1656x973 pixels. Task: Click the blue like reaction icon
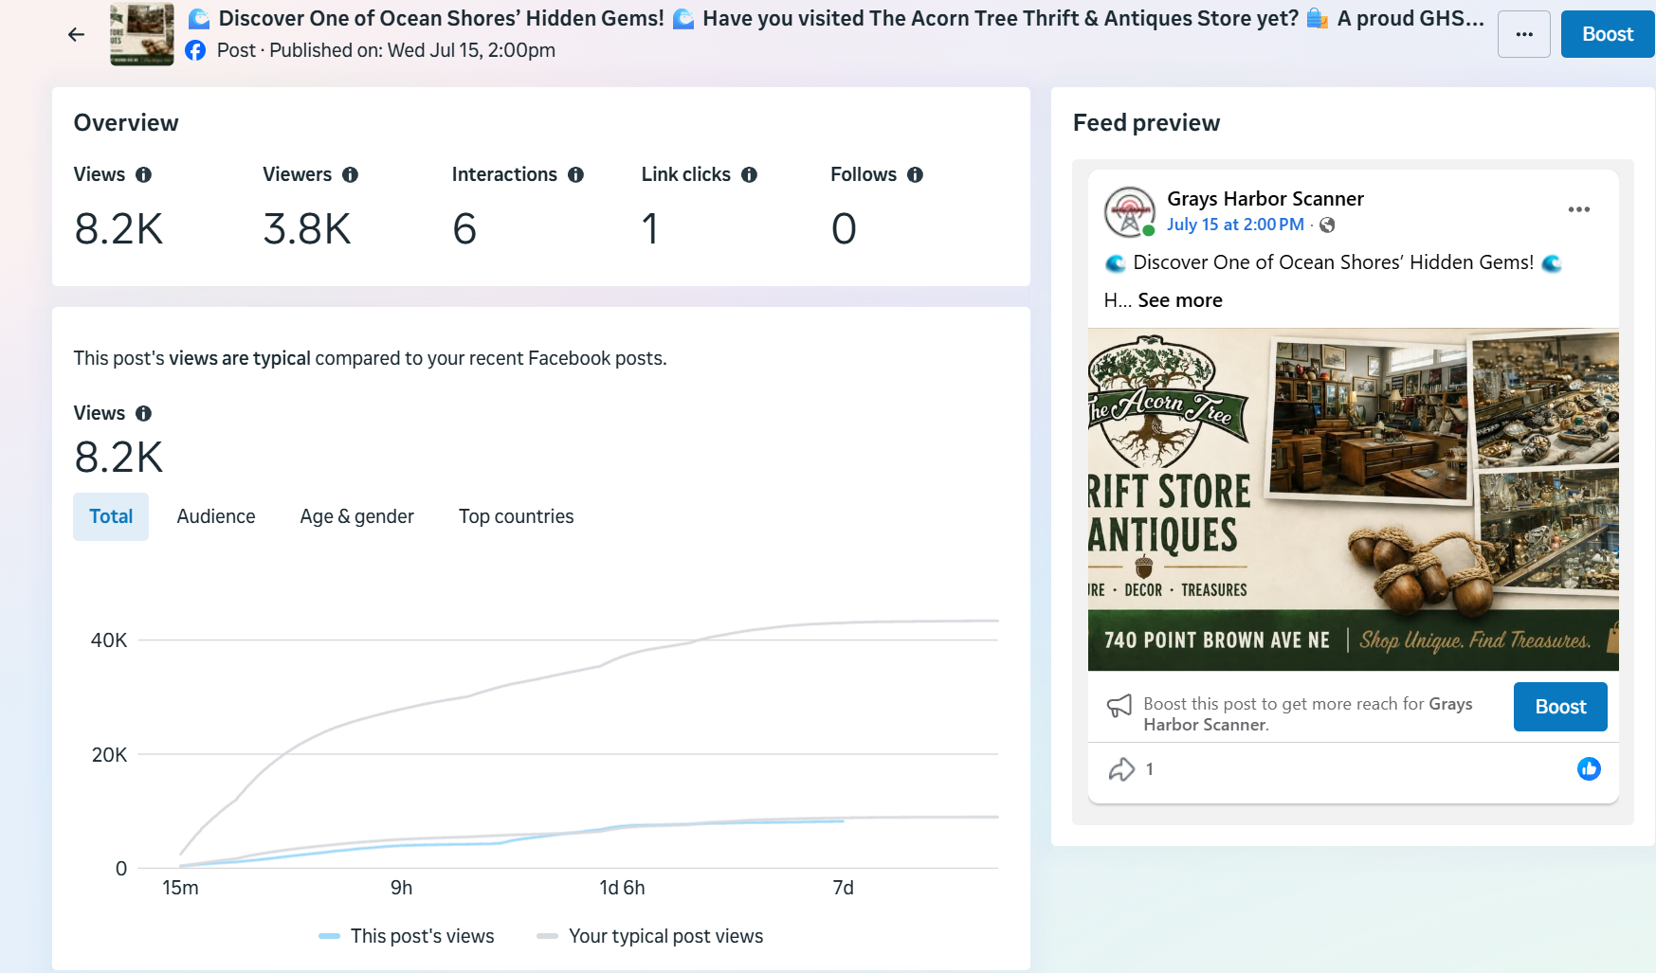point(1589,769)
